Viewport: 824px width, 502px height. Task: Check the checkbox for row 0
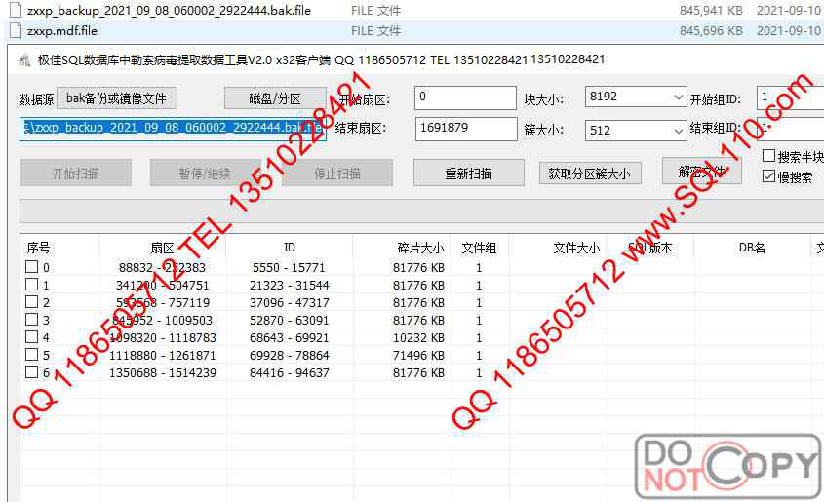(31, 267)
